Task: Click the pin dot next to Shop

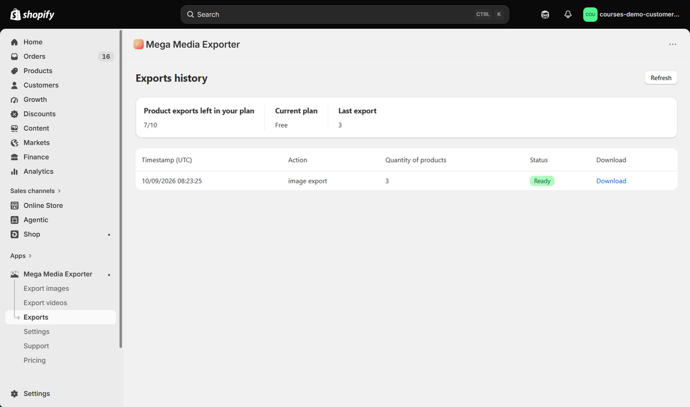Action: (x=109, y=235)
